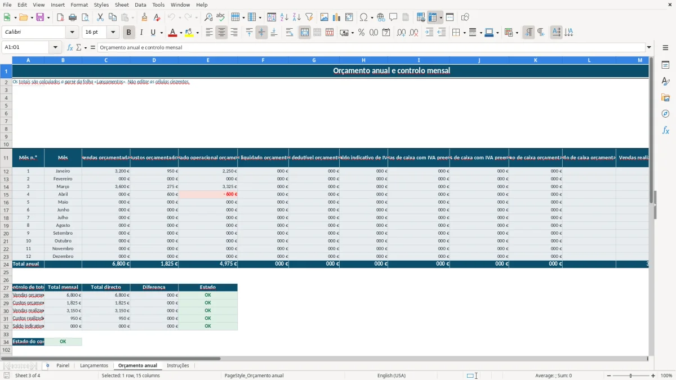Screen dimensions: 676x380
Task: Toggle Center Vertically alignment
Action: tap(261, 33)
